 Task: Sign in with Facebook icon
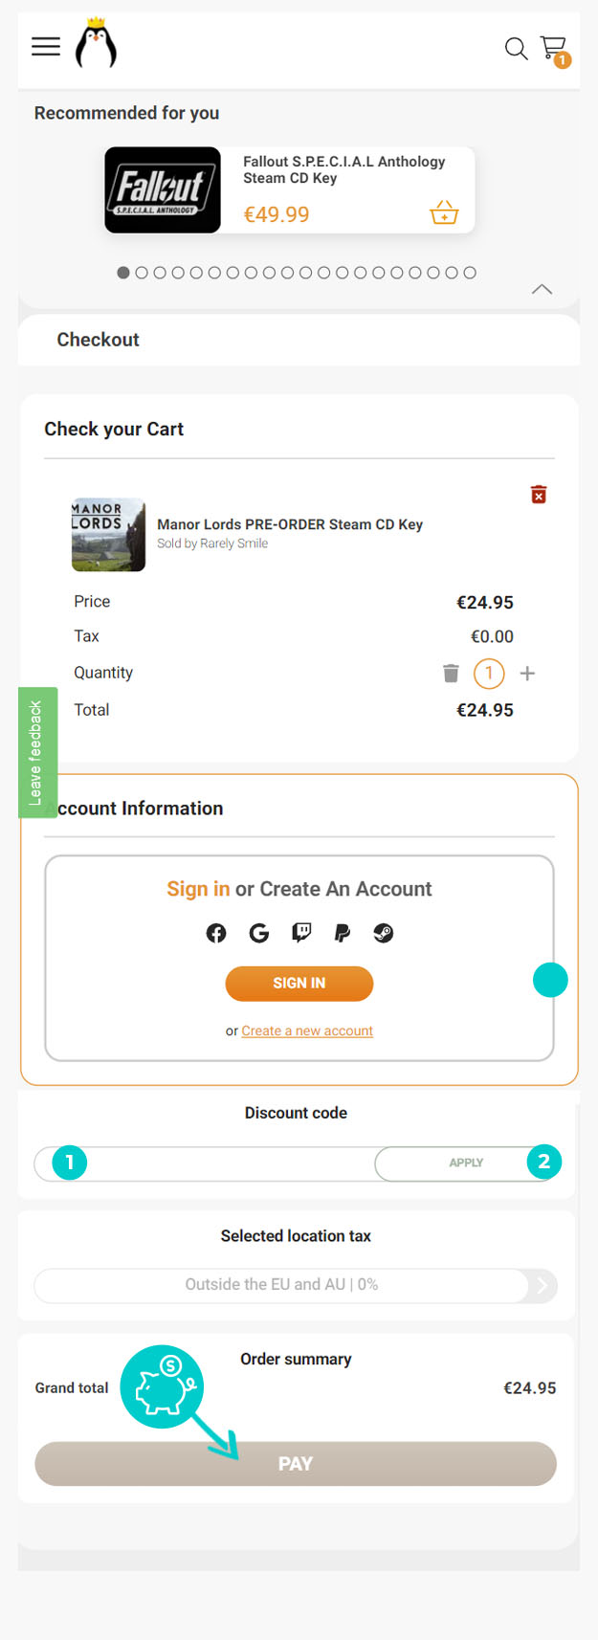(216, 933)
